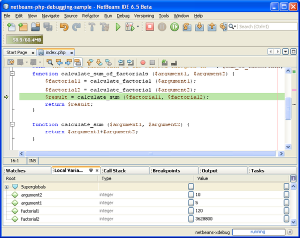The height and width of the screenshot is (238, 300).
Task: Collapse the calculate_sum function fold
Action: (12, 124)
